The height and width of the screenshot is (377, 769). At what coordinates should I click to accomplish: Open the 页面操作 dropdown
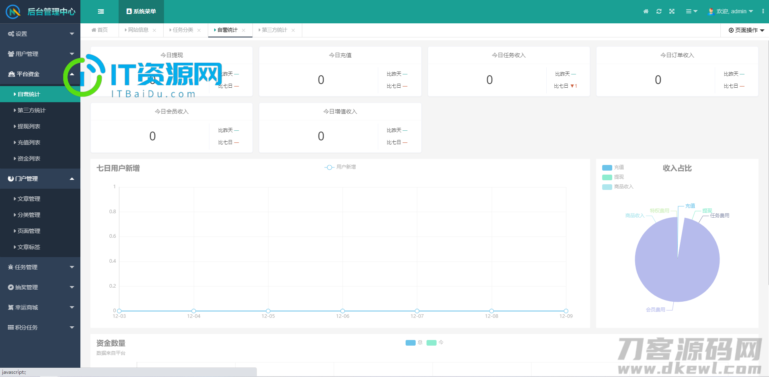[746, 30]
